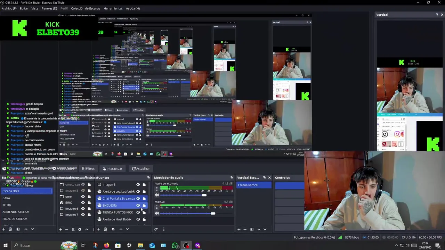Toggle visibility of the Imagen 8 source
This screenshot has width=445, height=250.
point(138,185)
